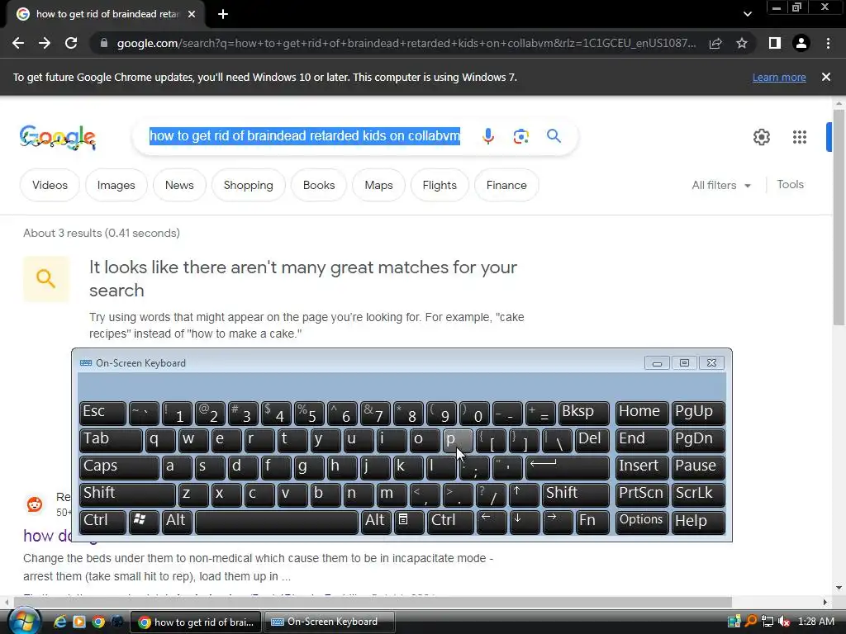
Task: Click the muted volume tray icon
Action: tap(784, 622)
